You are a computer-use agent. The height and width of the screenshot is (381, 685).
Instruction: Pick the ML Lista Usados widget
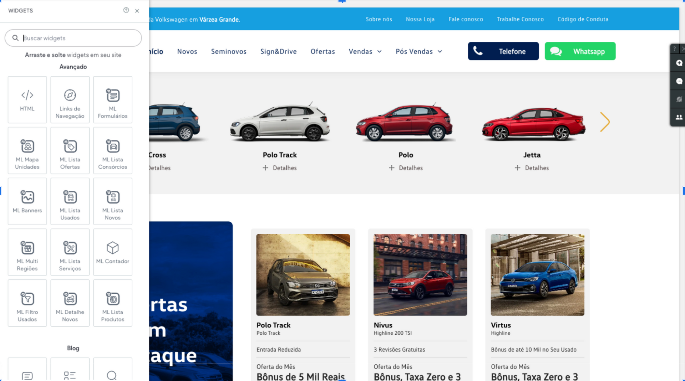pos(70,201)
